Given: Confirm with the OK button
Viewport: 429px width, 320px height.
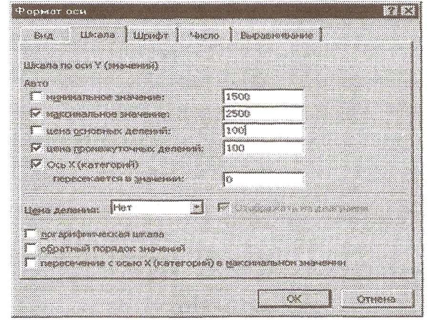Looking at the screenshot, I should pyautogui.click(x=295, y=299).
